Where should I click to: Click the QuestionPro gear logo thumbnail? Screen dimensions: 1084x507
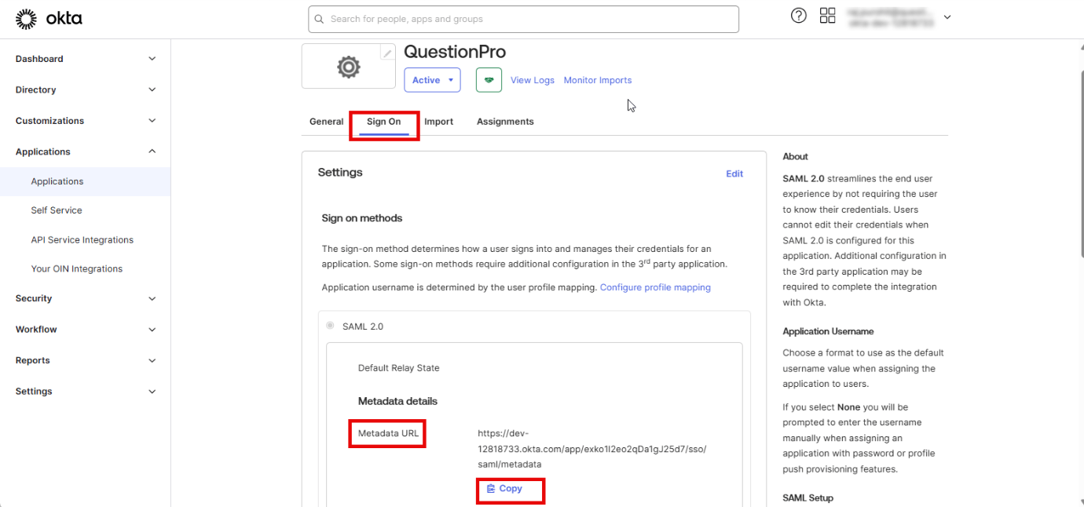348,67
